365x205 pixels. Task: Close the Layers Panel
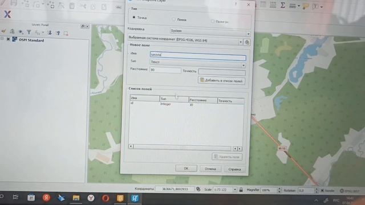(x=87, y=27)
